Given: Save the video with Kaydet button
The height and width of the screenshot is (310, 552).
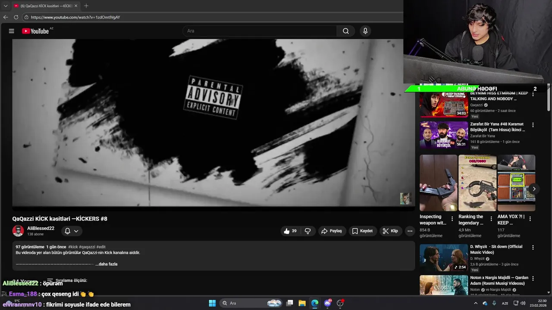Looking at the screenshot, I should [362, 231].
